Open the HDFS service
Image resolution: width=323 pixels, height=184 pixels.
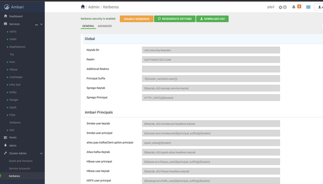(x=13, y=32)
